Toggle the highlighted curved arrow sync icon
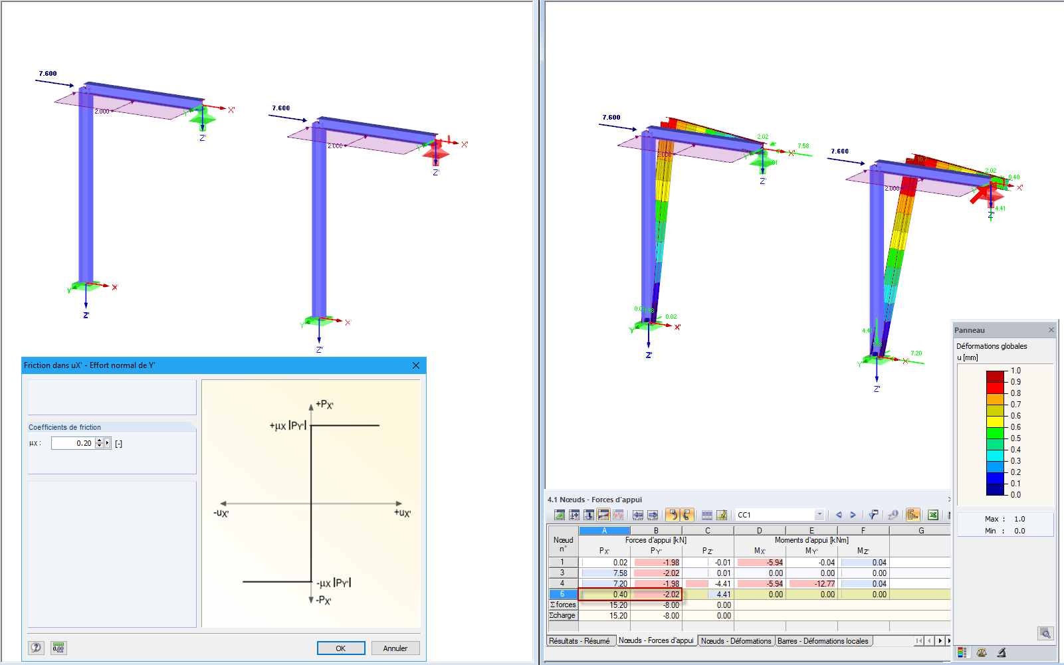 (x=673, y=514)
